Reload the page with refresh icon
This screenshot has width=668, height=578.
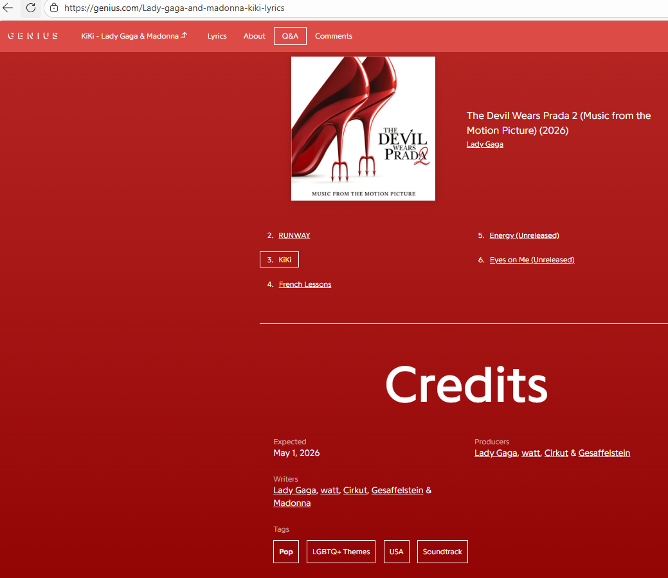[x=30, y=8]
